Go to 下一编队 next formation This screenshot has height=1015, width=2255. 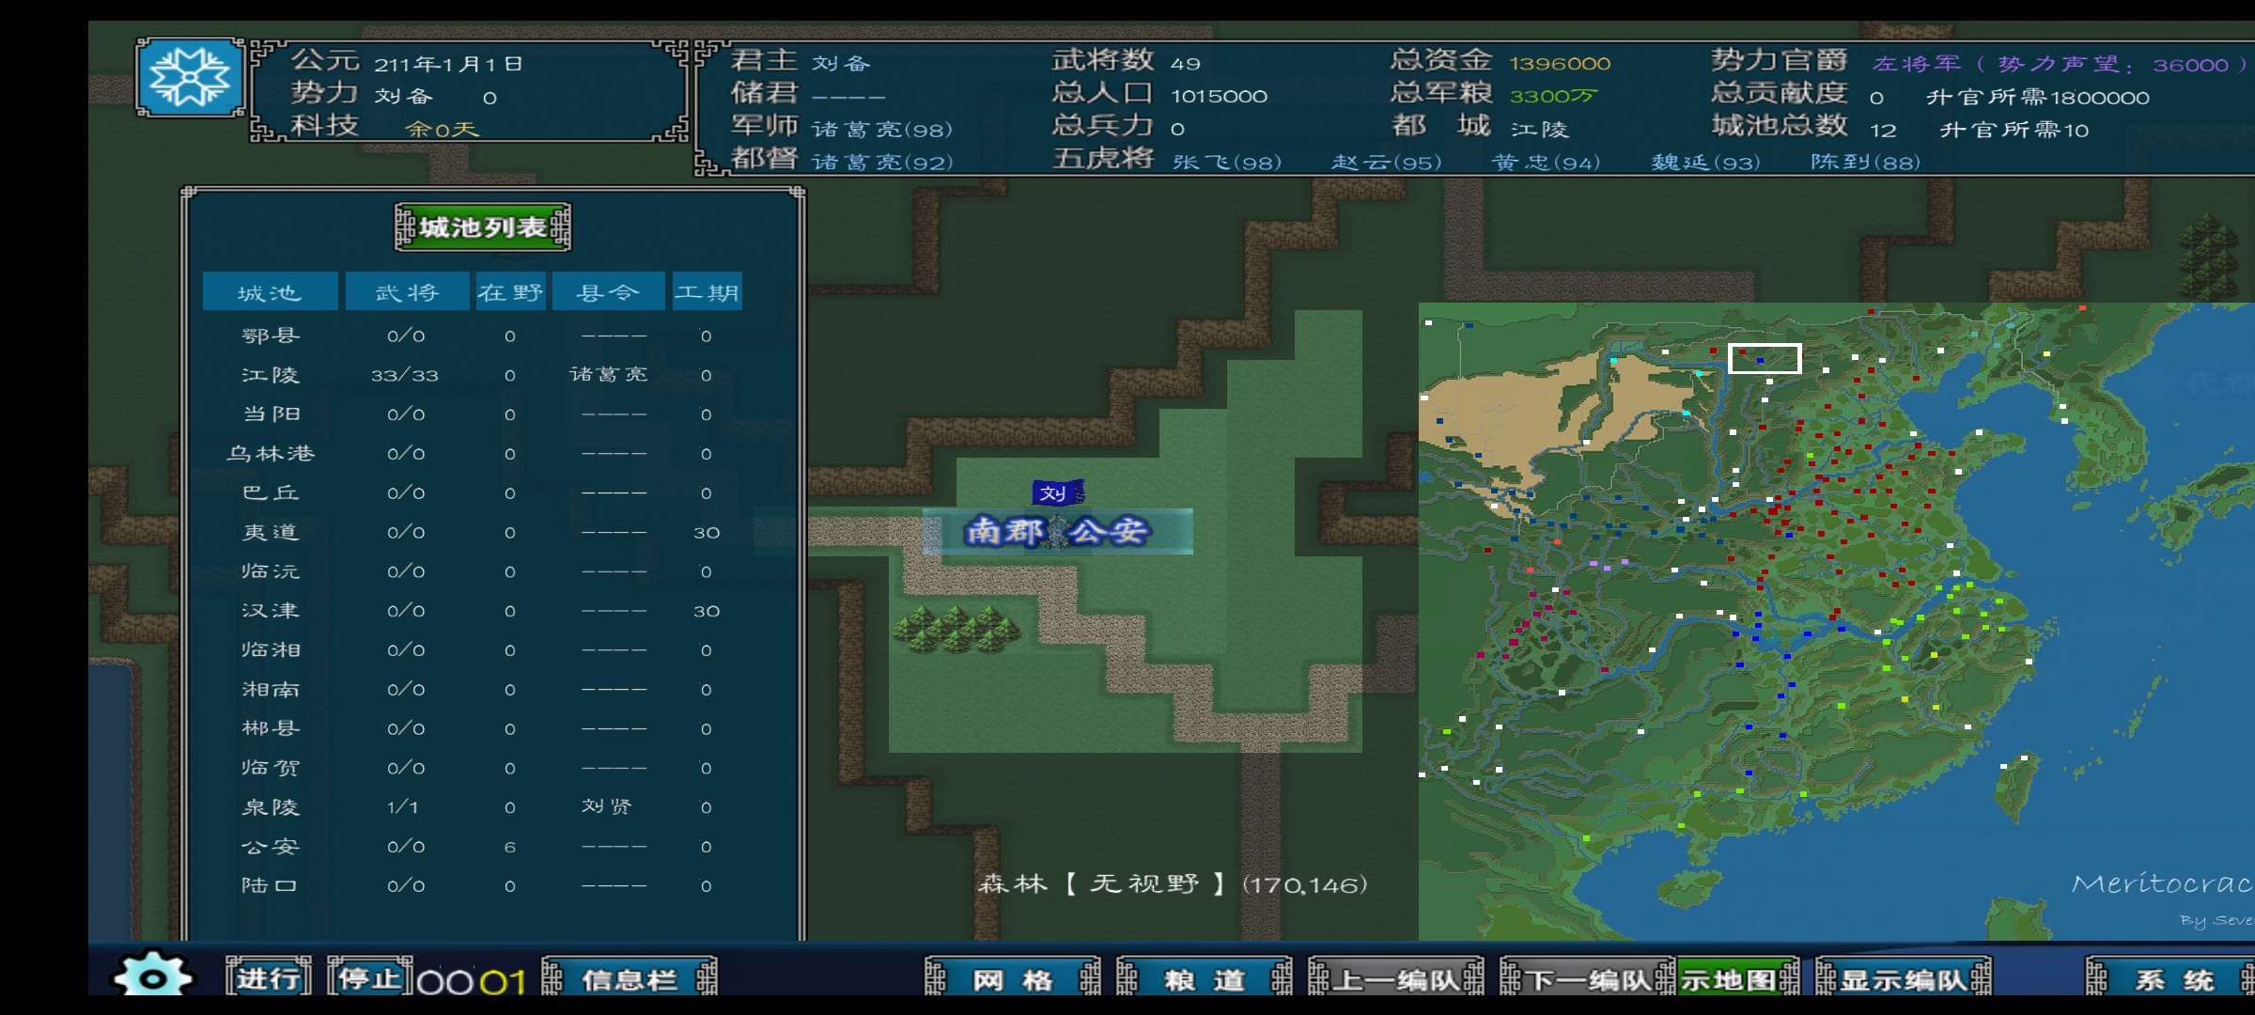tap(1588, 979)
